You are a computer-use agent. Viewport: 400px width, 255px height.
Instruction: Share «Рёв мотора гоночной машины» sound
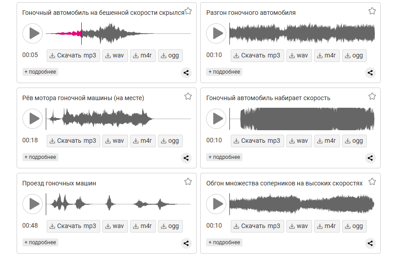click(186, 158)
